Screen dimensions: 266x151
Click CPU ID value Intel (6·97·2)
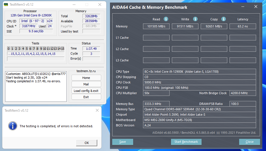pos(33,21)
